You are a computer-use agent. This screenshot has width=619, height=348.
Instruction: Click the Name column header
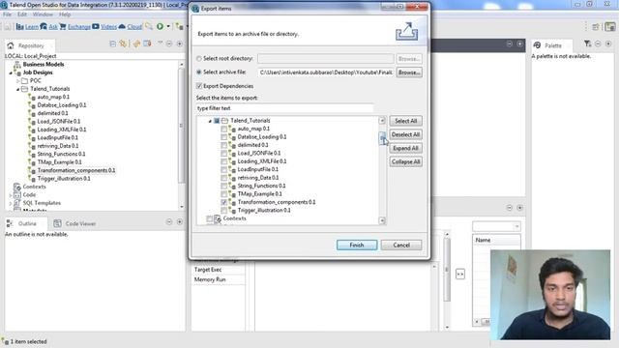pyautogui.click(x=496, y=241)
